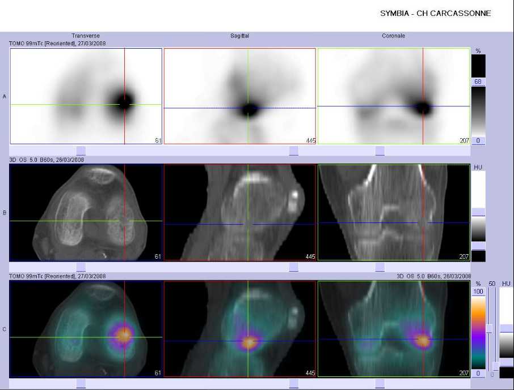Select the CT transverse knee view in row B
Image resolution: width=514 pixels, height=390 pixels.
(86, 213)
